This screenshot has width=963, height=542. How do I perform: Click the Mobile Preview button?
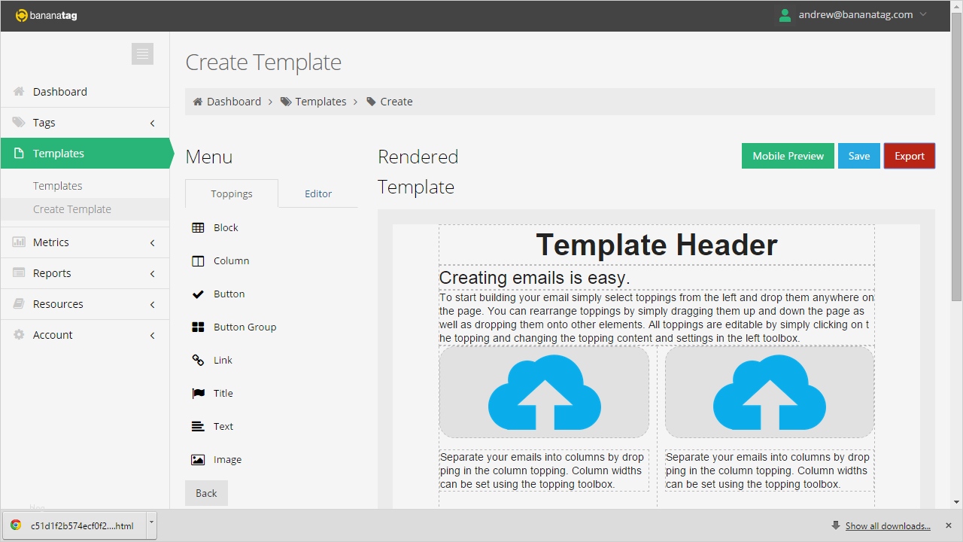click(788, 156)
